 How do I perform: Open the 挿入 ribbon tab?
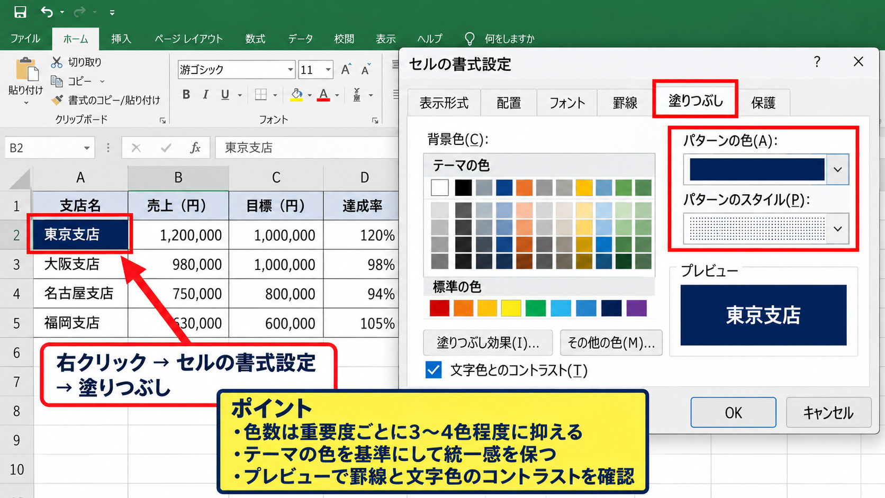pos(121,39)
